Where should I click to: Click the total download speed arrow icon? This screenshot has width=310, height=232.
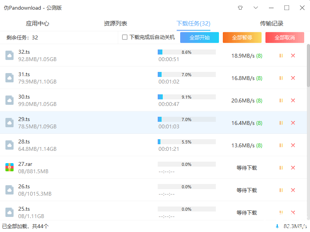click(277, 226)
